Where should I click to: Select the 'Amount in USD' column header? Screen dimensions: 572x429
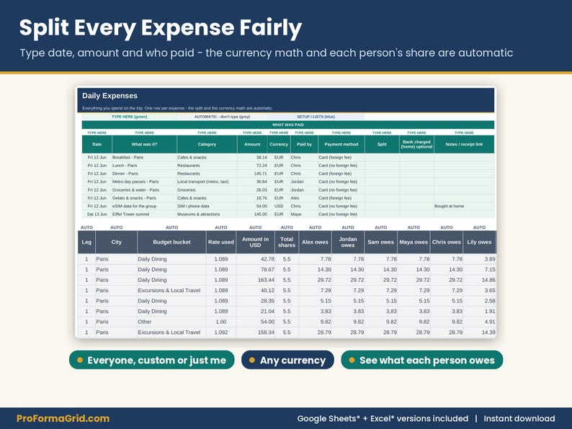[x=255, y=242]
